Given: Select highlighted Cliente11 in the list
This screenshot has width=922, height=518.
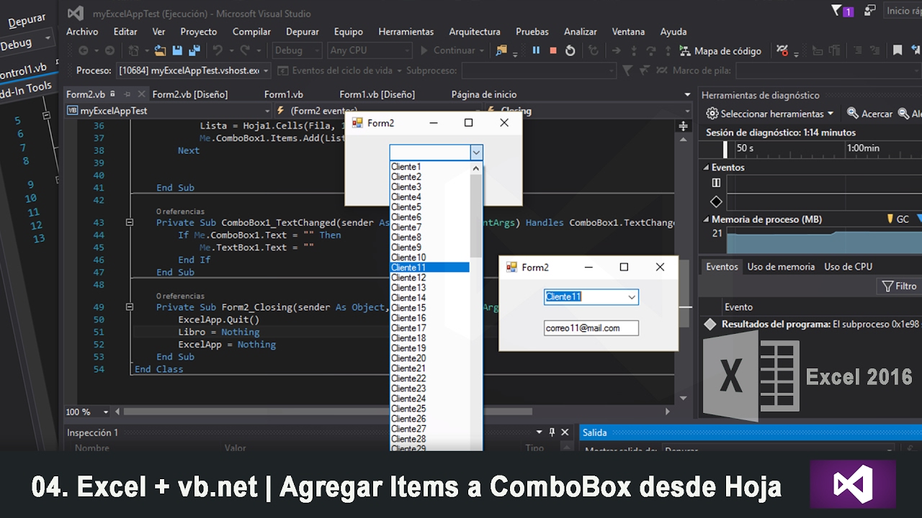Looking at the screenshot, I should pyautogui.click(x=429, y=268).
